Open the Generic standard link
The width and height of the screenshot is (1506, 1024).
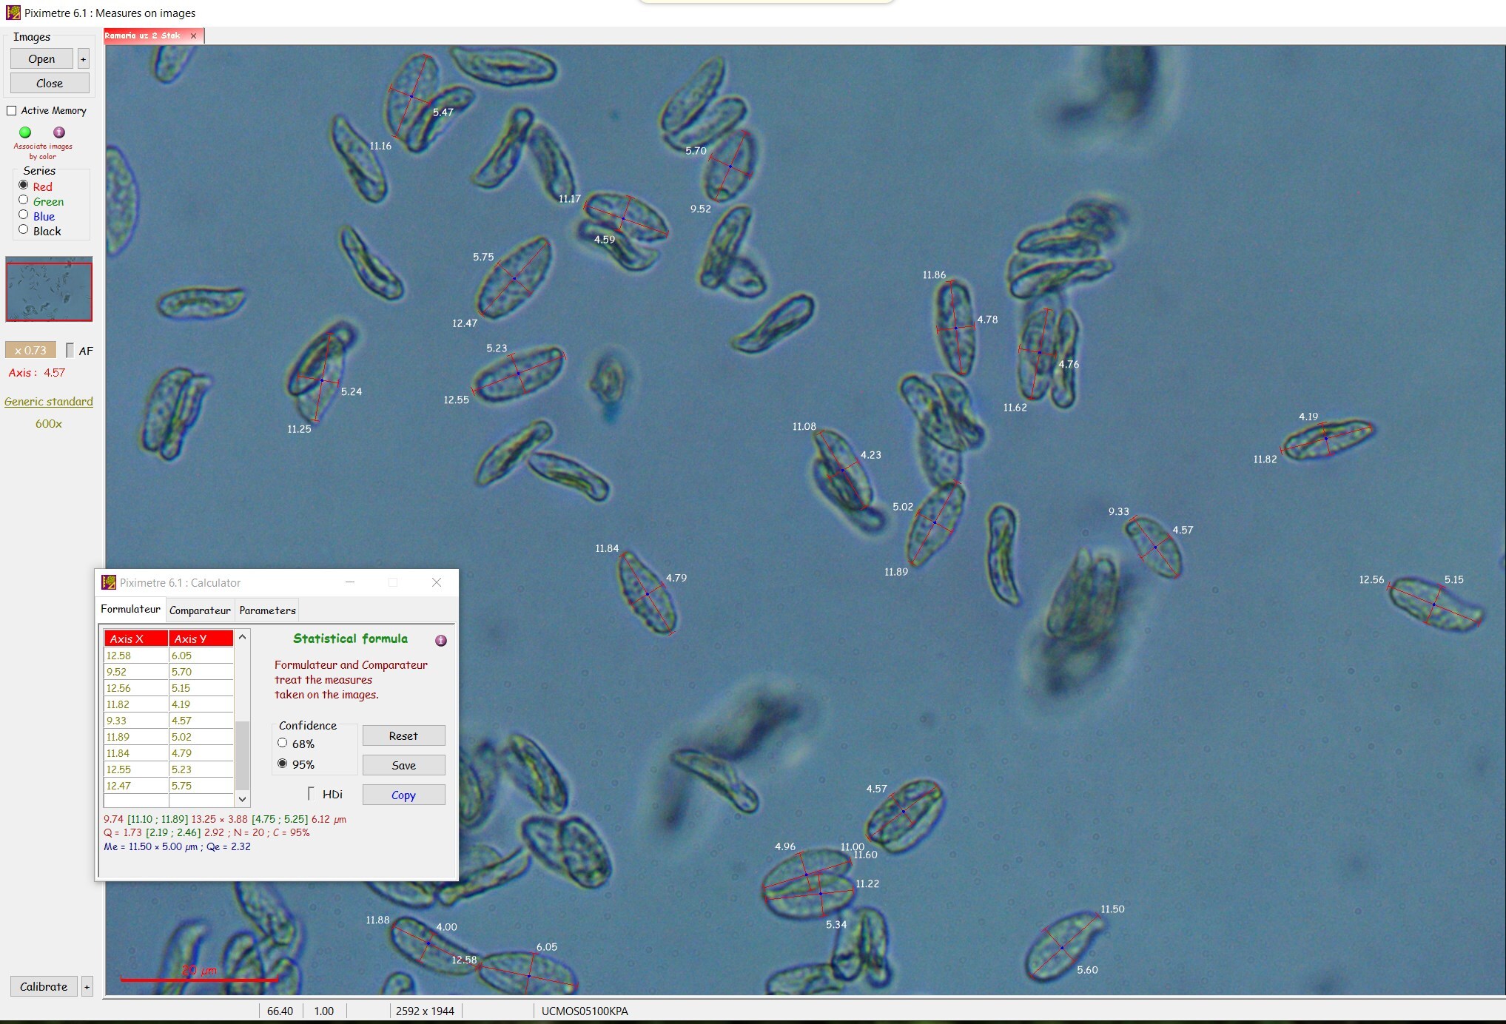[x=49, y=402]
